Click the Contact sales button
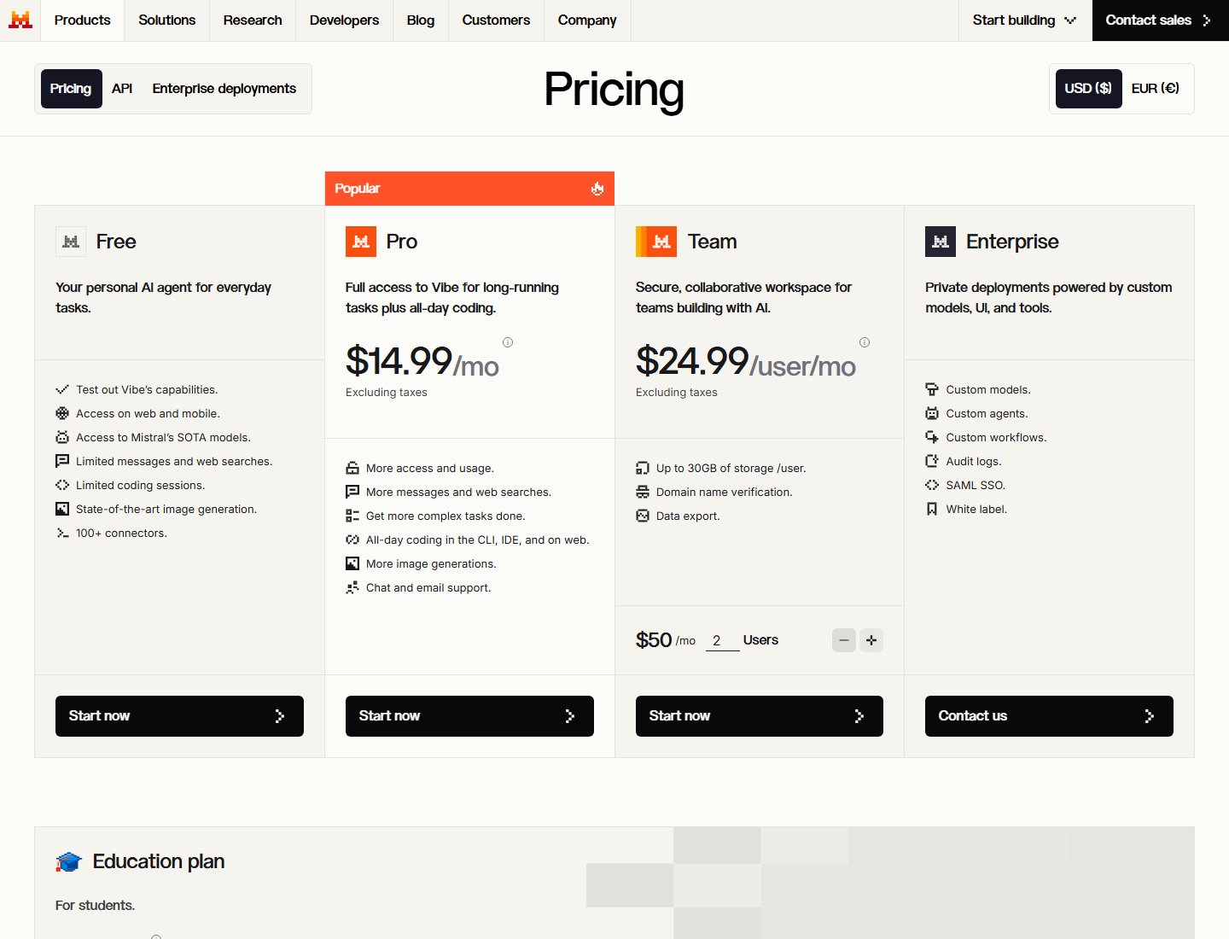This screenshot has width=1229, height=939. (1160, 20)
